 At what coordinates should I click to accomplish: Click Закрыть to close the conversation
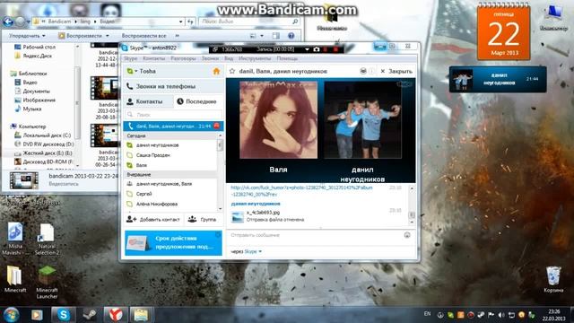point(396,71)
